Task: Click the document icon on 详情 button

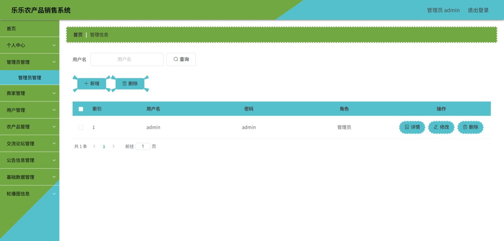Action: coord(407,127)
